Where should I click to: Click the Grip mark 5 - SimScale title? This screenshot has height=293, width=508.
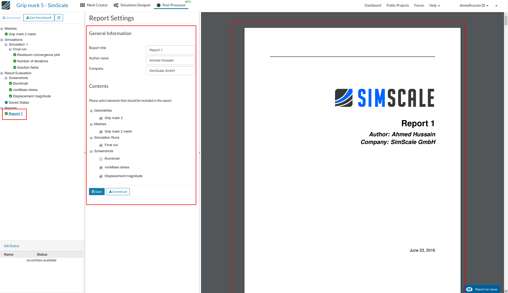42,5
